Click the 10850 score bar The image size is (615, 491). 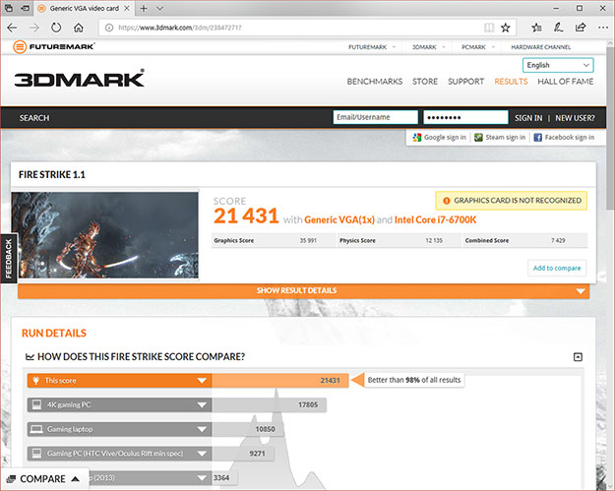click(x=248, y=429)
